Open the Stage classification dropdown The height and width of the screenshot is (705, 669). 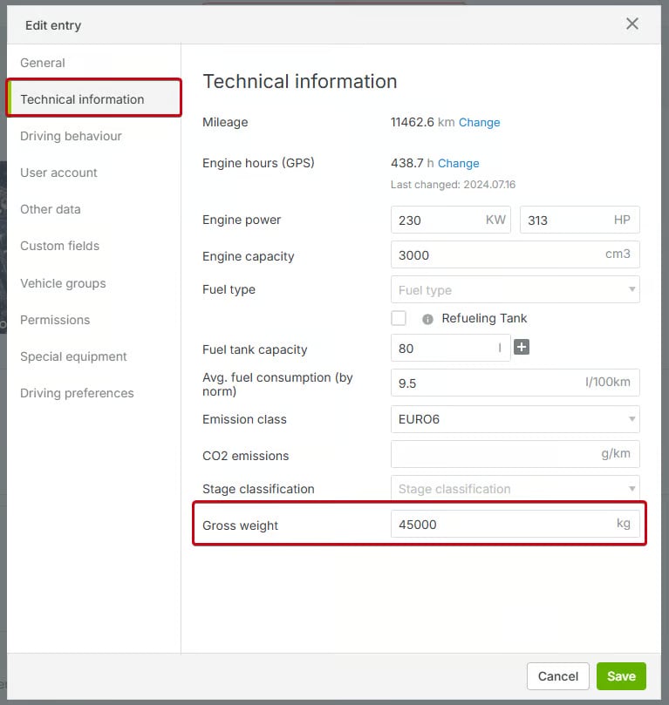(515, 489)
